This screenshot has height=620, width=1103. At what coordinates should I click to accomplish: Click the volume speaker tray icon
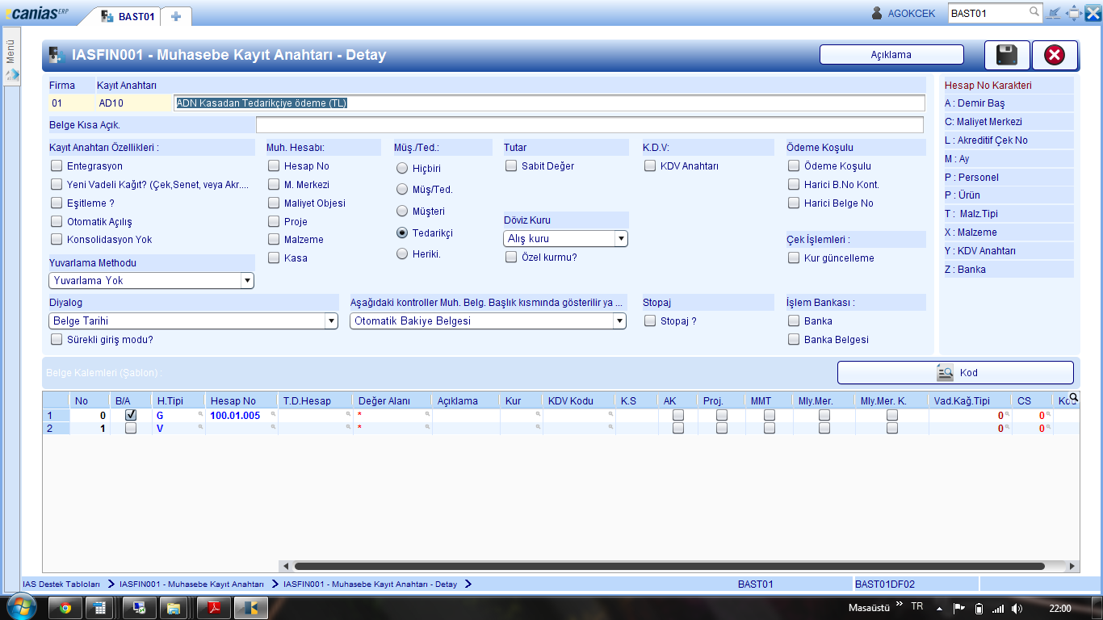(x=1017, y=608)
